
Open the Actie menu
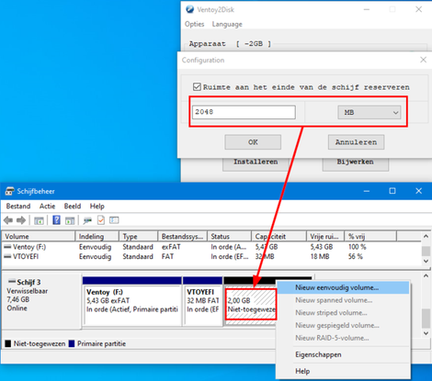[47, 206]
